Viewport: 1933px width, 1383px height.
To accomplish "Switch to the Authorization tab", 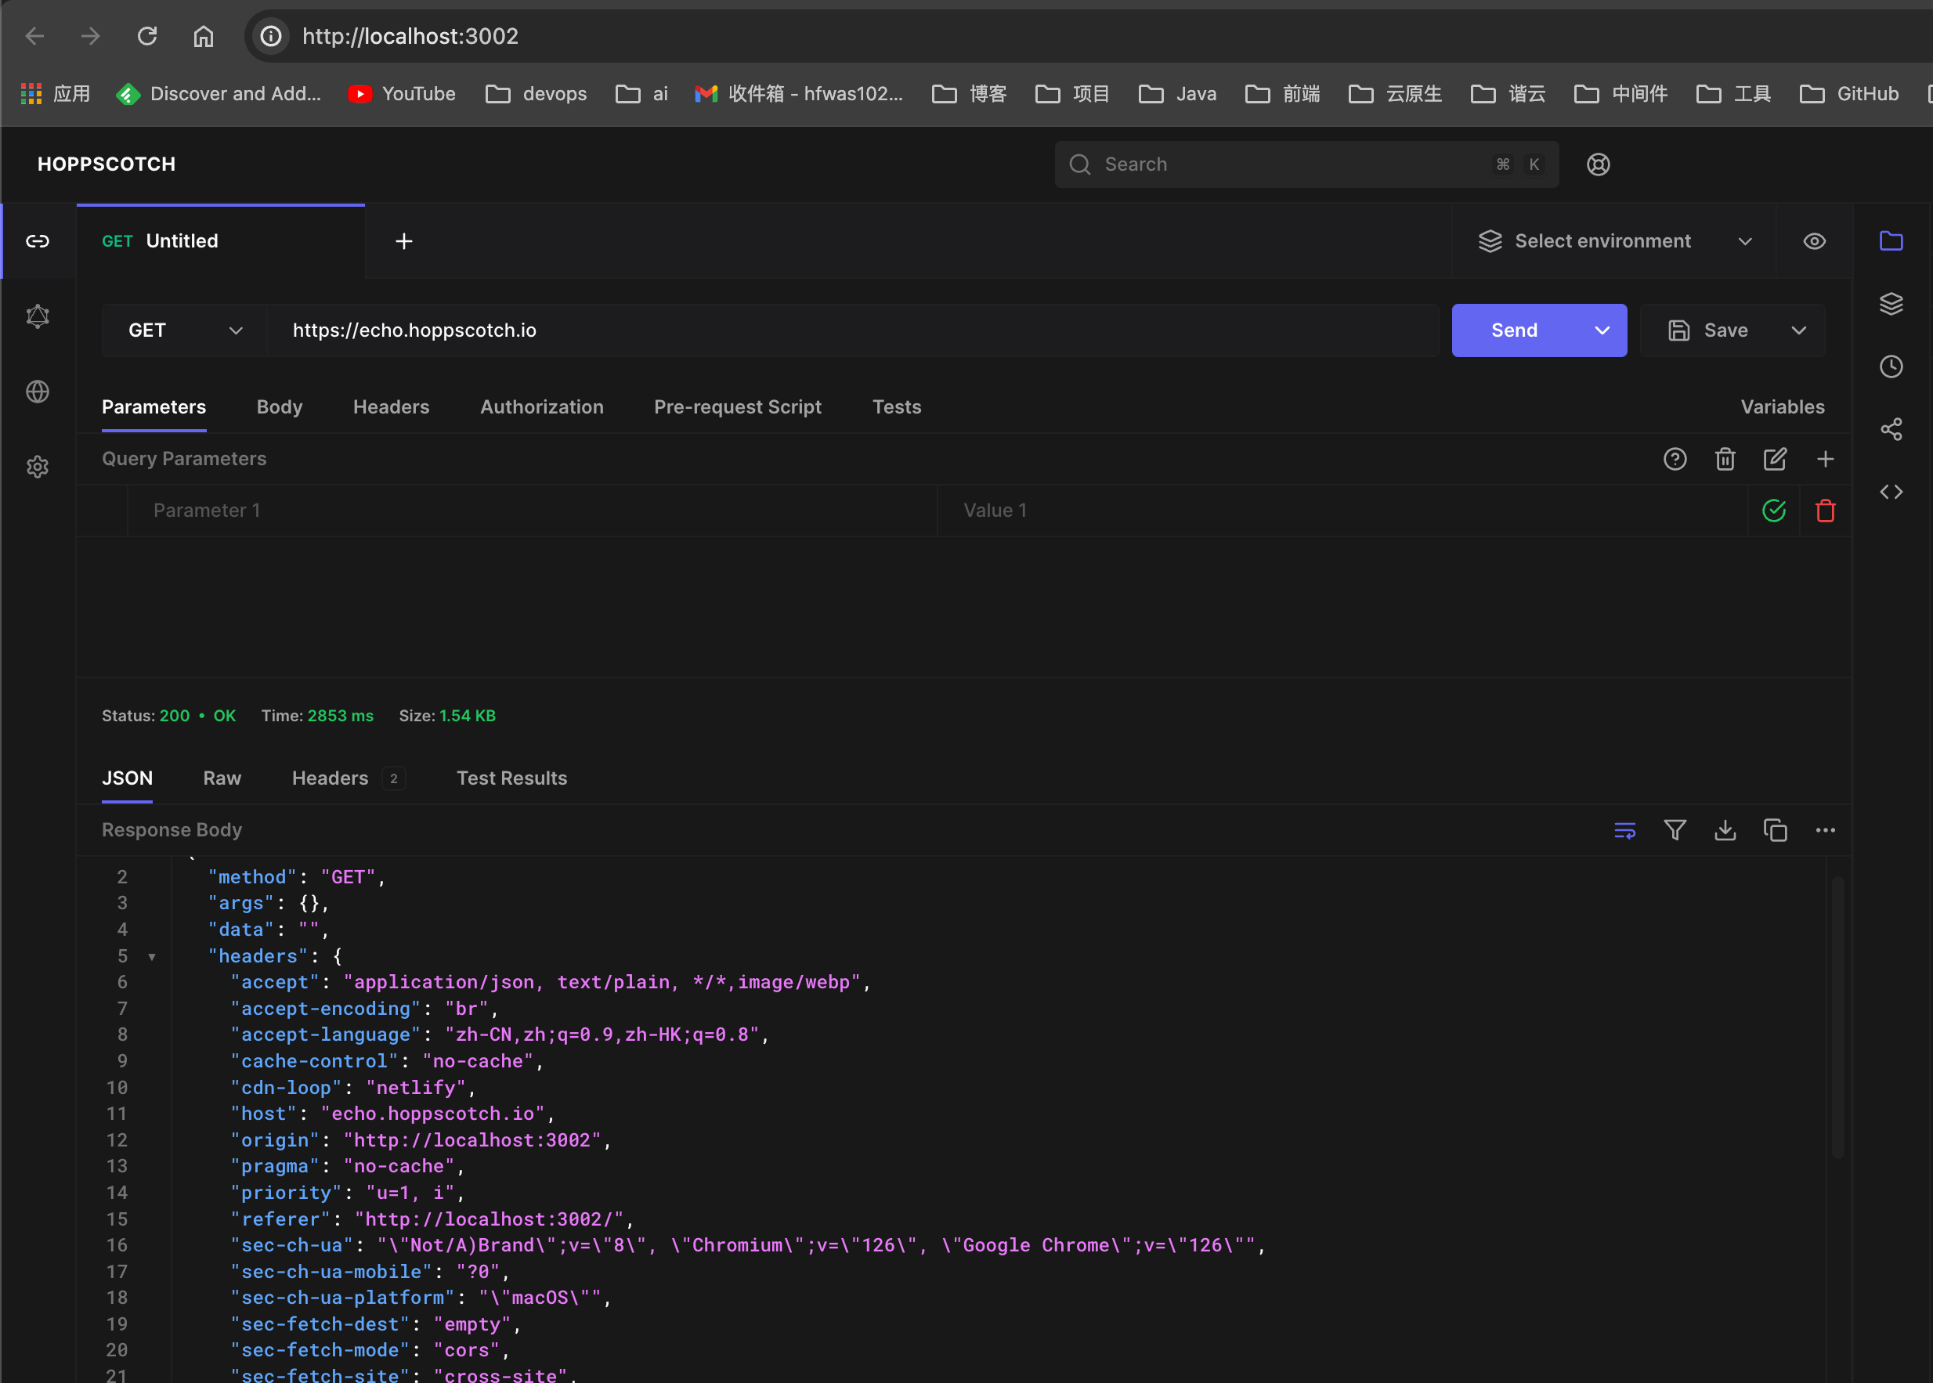I will coord(541,407).
